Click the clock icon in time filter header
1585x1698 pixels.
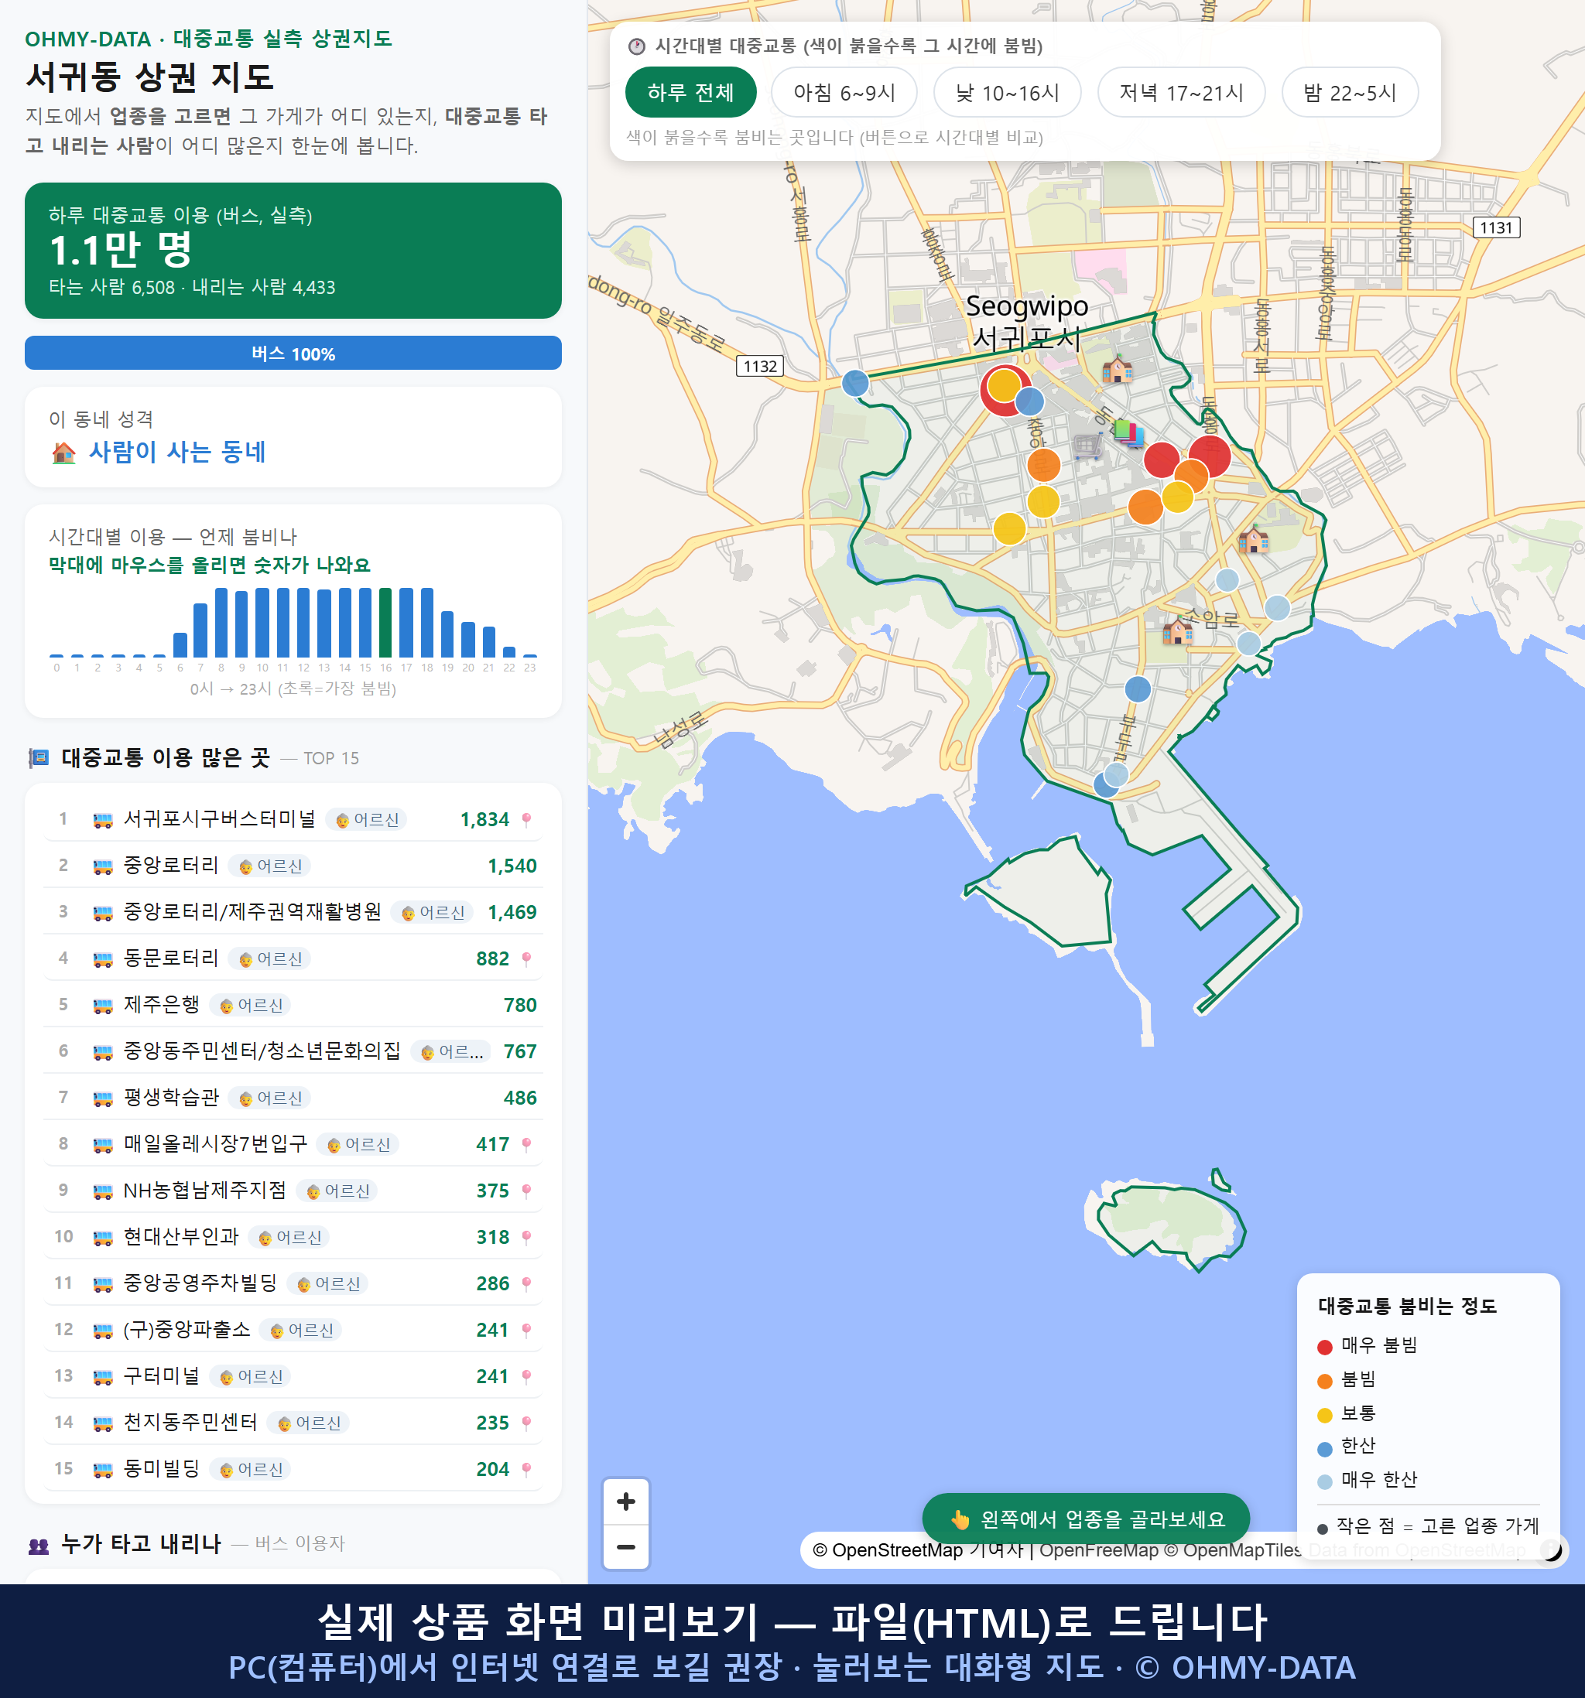(x=637, y=46)
